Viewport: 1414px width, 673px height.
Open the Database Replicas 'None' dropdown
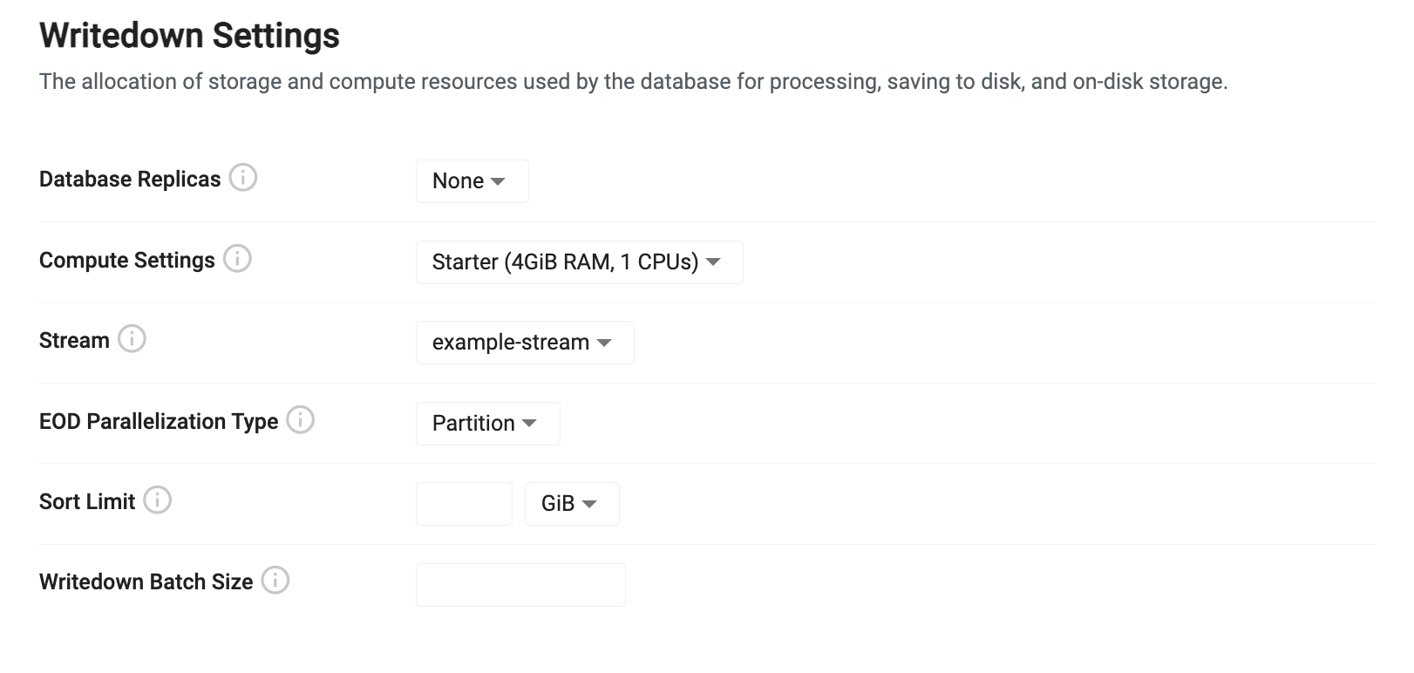[x=472, y=181]
